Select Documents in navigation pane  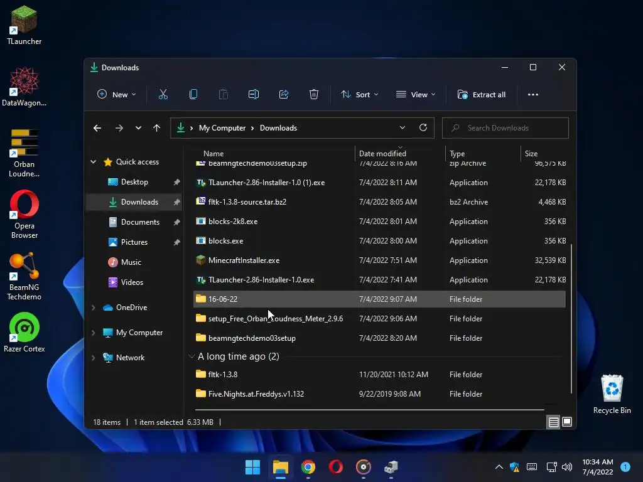pos(140,222)
